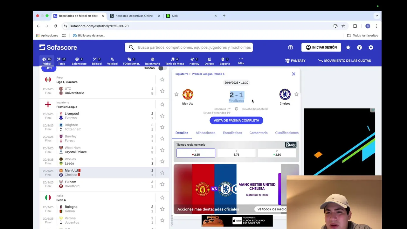Select the away win odds 2.50
Screen dimensions: 407x229
click(277, 153)
